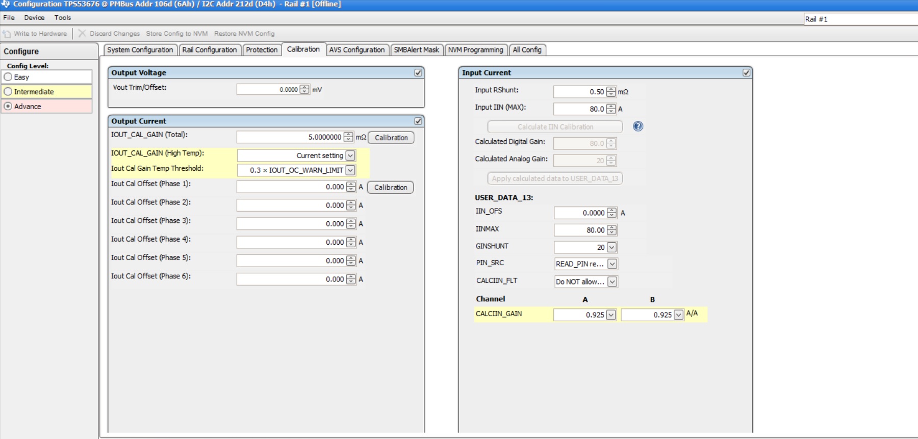Click the TI application icon in title bar
Image resolution: width=918 pixels, height=439 pixels.
point(6,4)
